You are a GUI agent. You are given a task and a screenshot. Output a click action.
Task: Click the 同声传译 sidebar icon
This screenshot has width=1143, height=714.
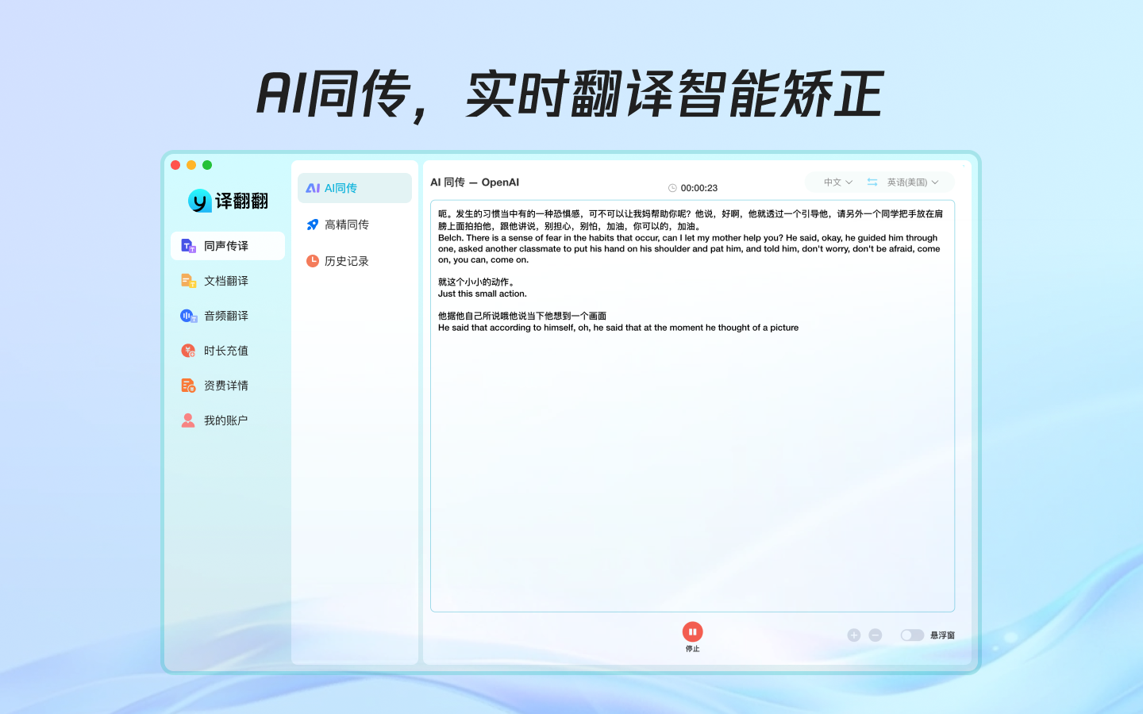[x=188, y=246]
